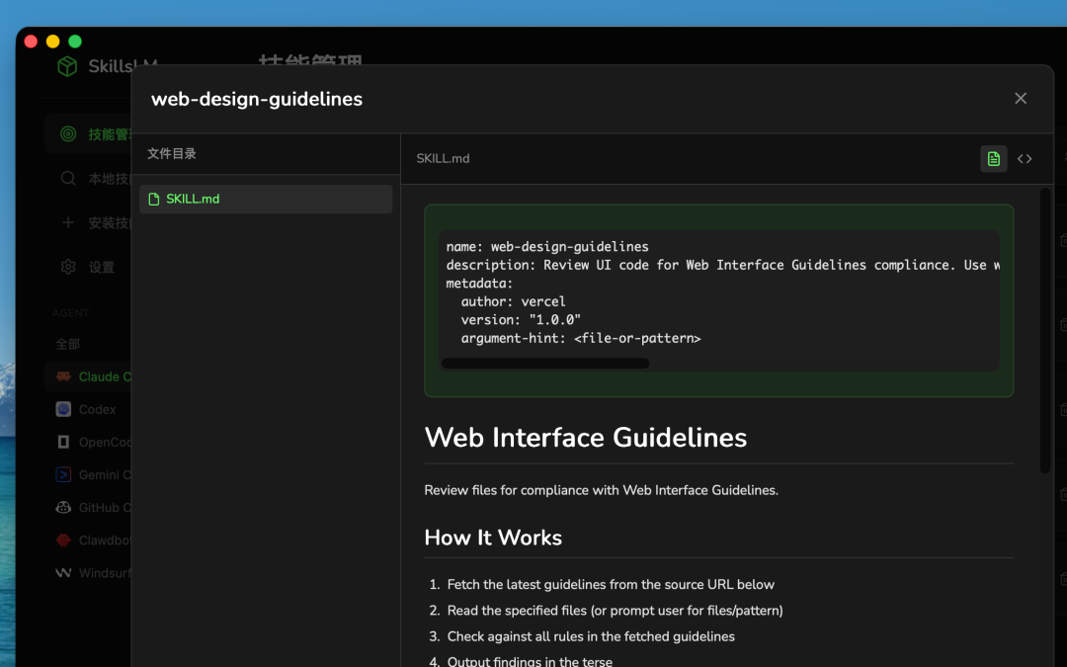
Task: Click the OpenCode agent icon
Action: 63,442
